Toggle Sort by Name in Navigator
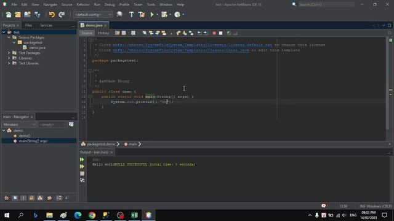 tap(59, 198)
